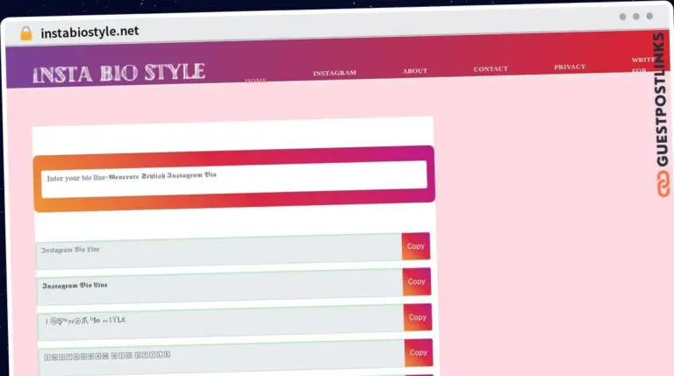Click the instabiostyle.net address text

click(x=90, y=32)
